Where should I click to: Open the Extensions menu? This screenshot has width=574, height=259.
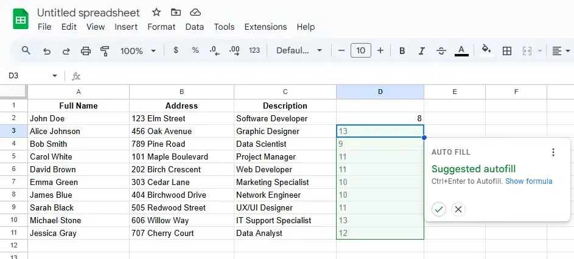coord(265,27)
